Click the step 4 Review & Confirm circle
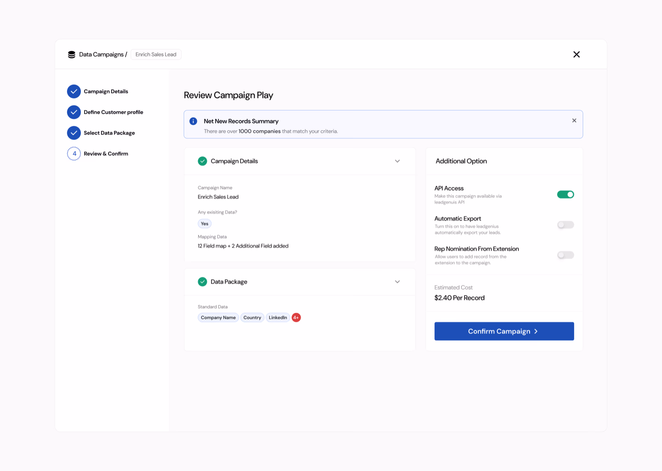This screenshot has height=471, width=662. [74, 154]
